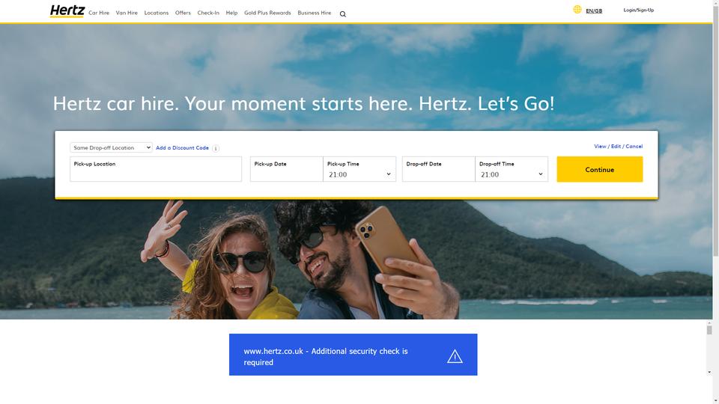719x404 pixels.
Task: Expand the Same Drop-off Location dropdown
Action: (111, 147)
